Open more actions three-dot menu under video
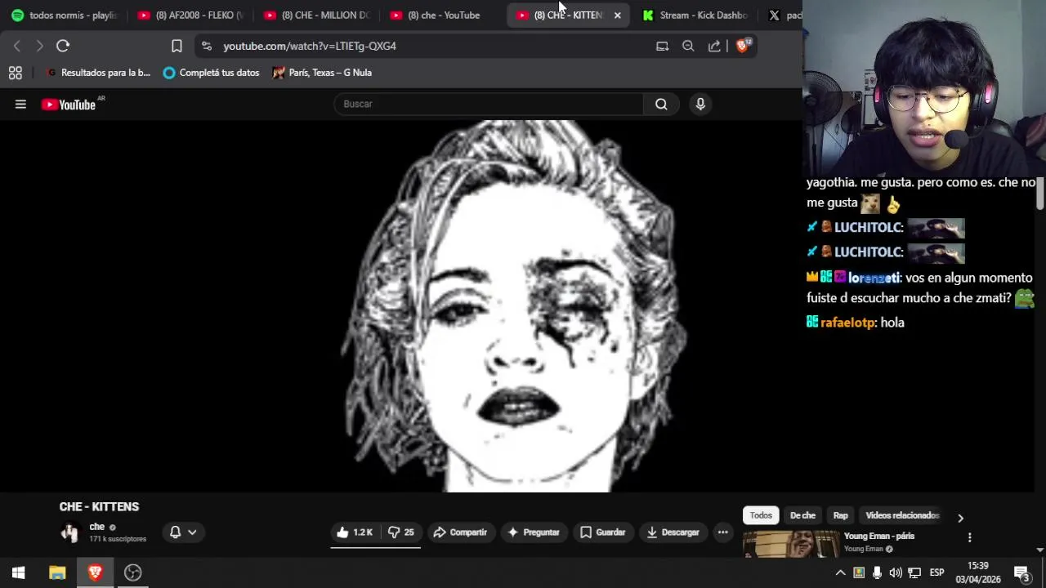Screen dimensions: 1046x588 722,532
